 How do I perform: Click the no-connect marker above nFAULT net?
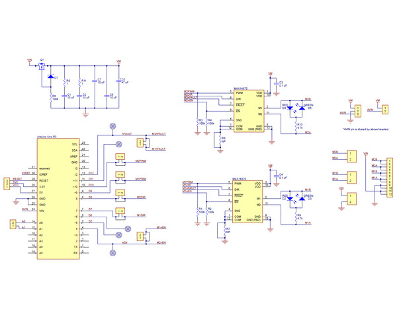[112, 126]
